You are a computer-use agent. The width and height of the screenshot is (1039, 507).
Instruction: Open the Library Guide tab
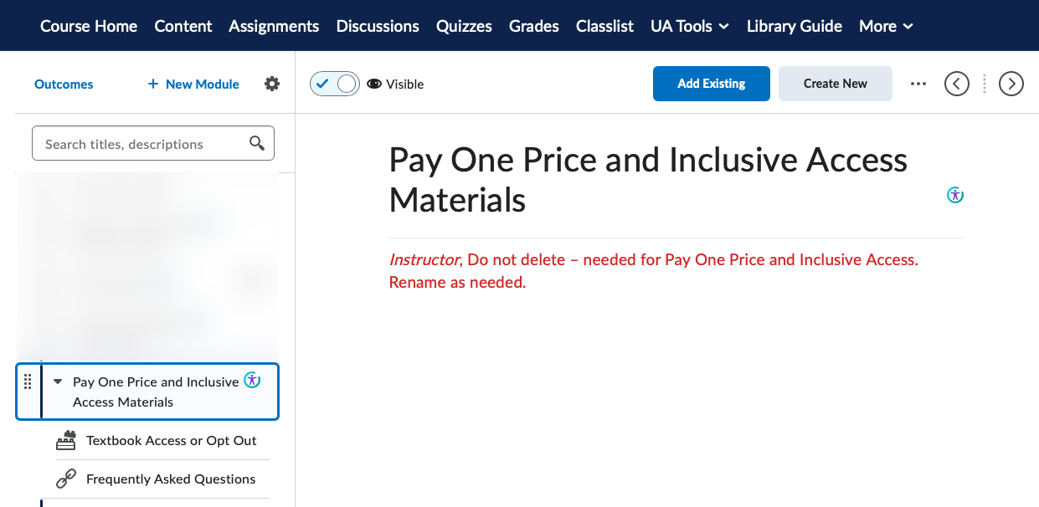[795, 26]
